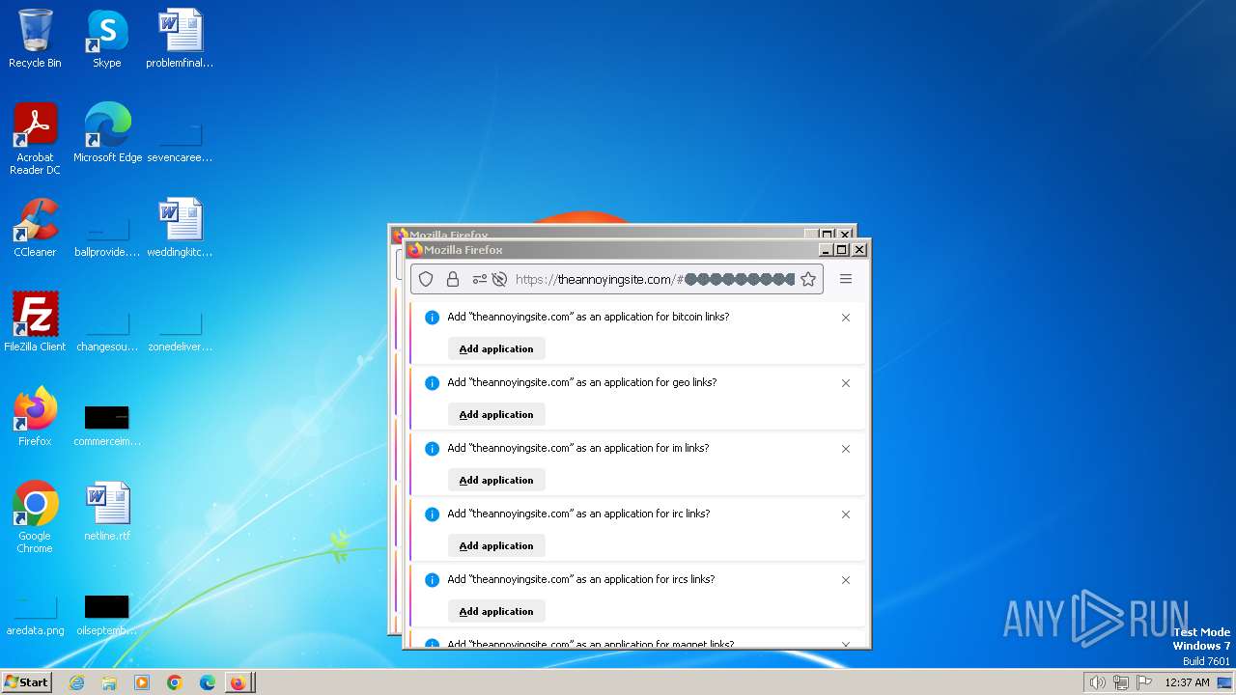
Task: Open the Recycle Bin desktop icon
Action: [35, 39]
